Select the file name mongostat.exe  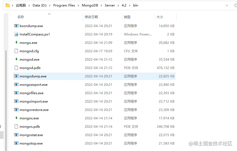coord(31,135)
